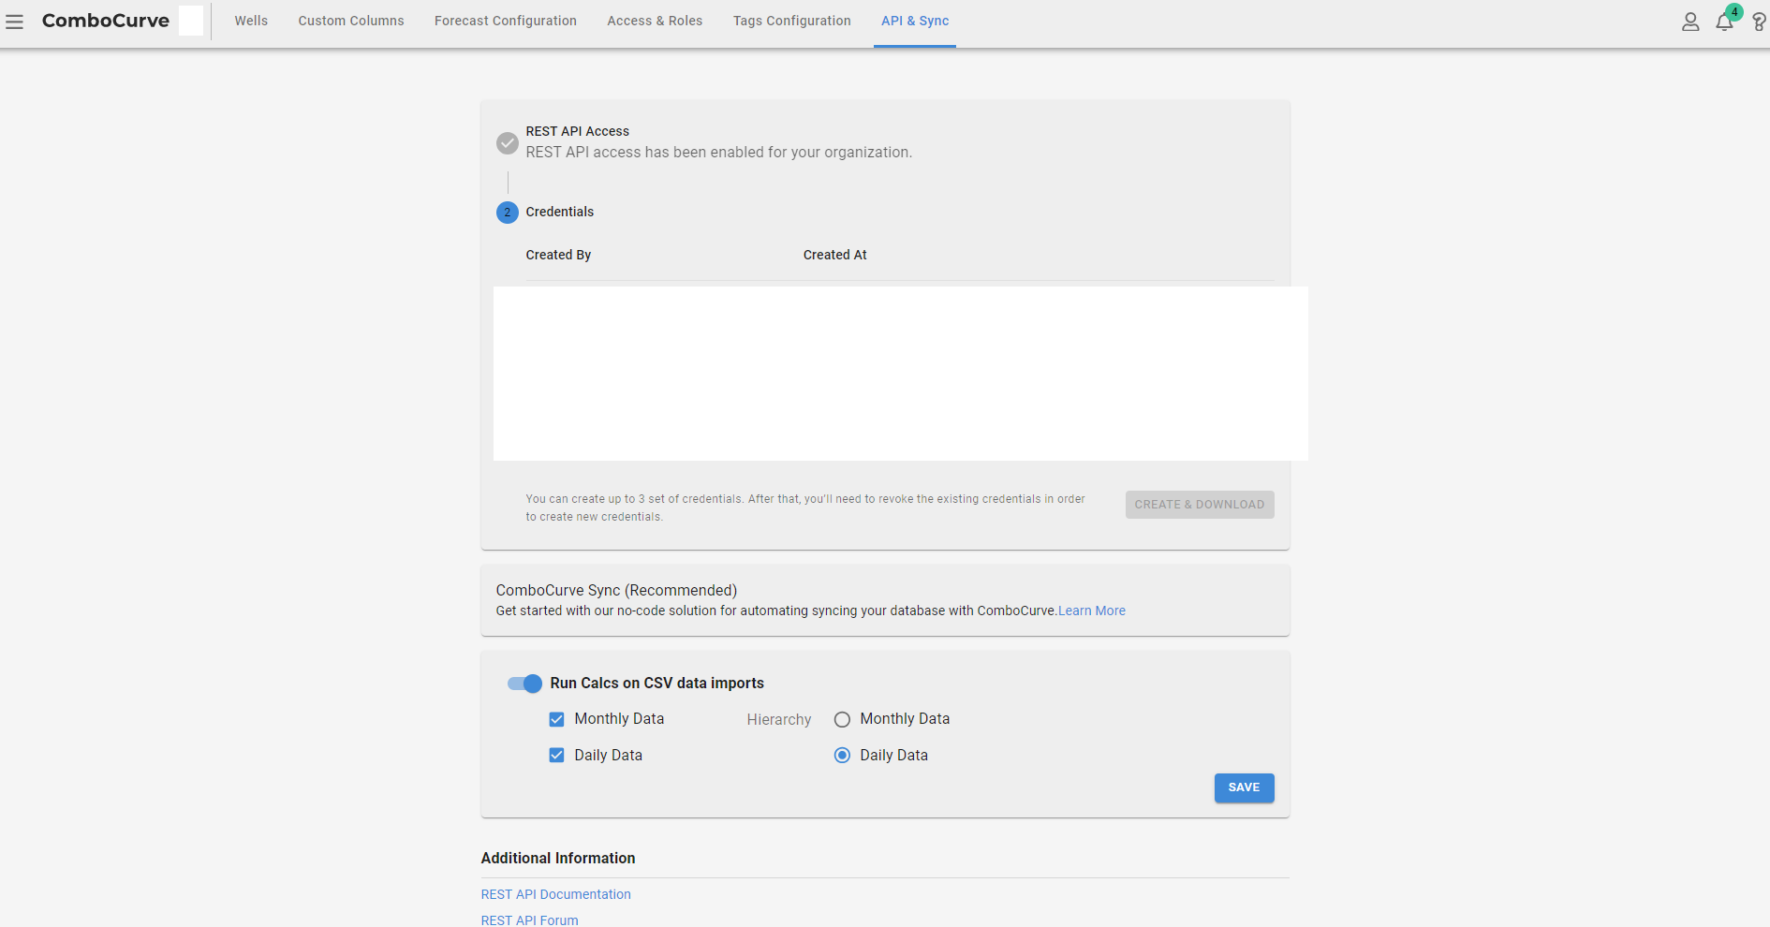
Task: Click the Create & Download button
Action: 1200,505
